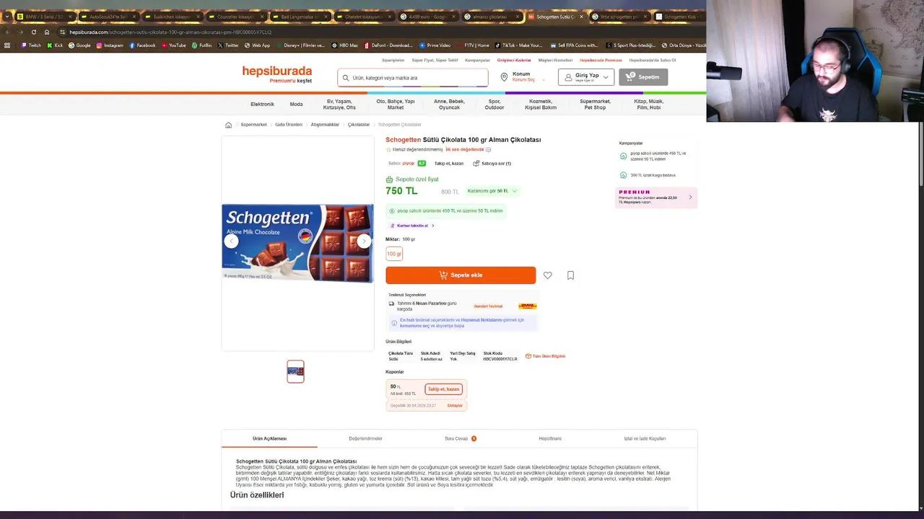Click Schogetten brand name in title

[403, 140]
